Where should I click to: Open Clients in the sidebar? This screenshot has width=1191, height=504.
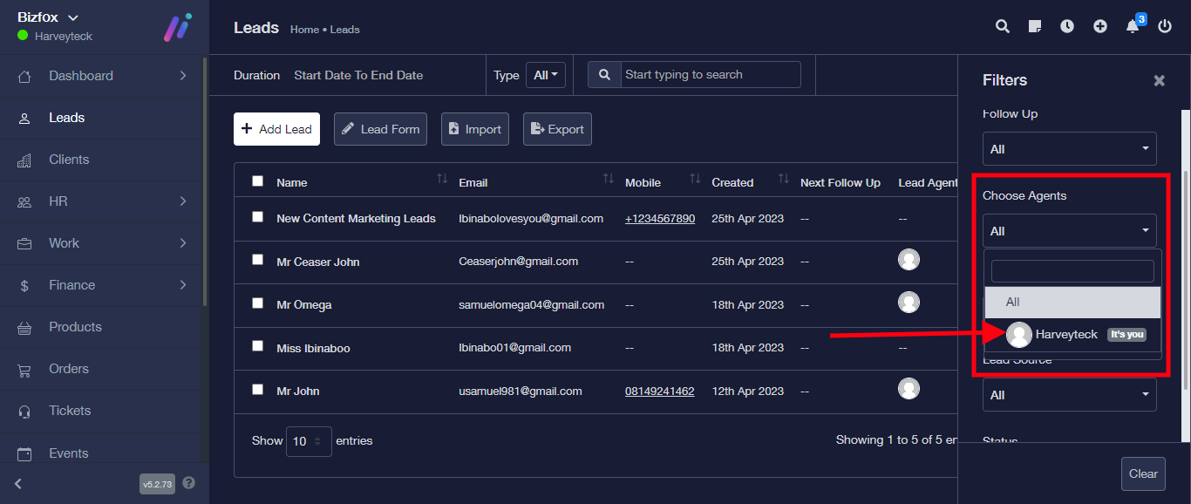click(69, 160)
